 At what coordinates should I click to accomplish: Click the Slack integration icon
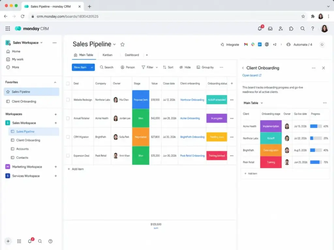253,44
